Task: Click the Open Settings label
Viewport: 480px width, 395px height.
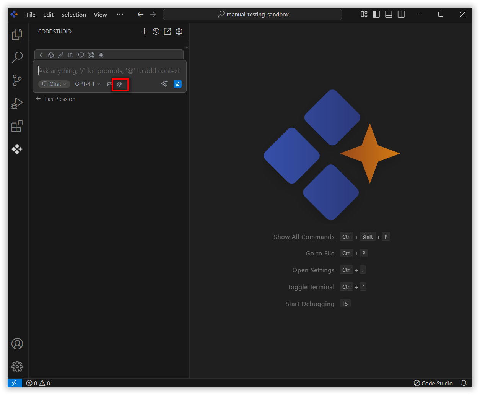Action: coord(314,270)
